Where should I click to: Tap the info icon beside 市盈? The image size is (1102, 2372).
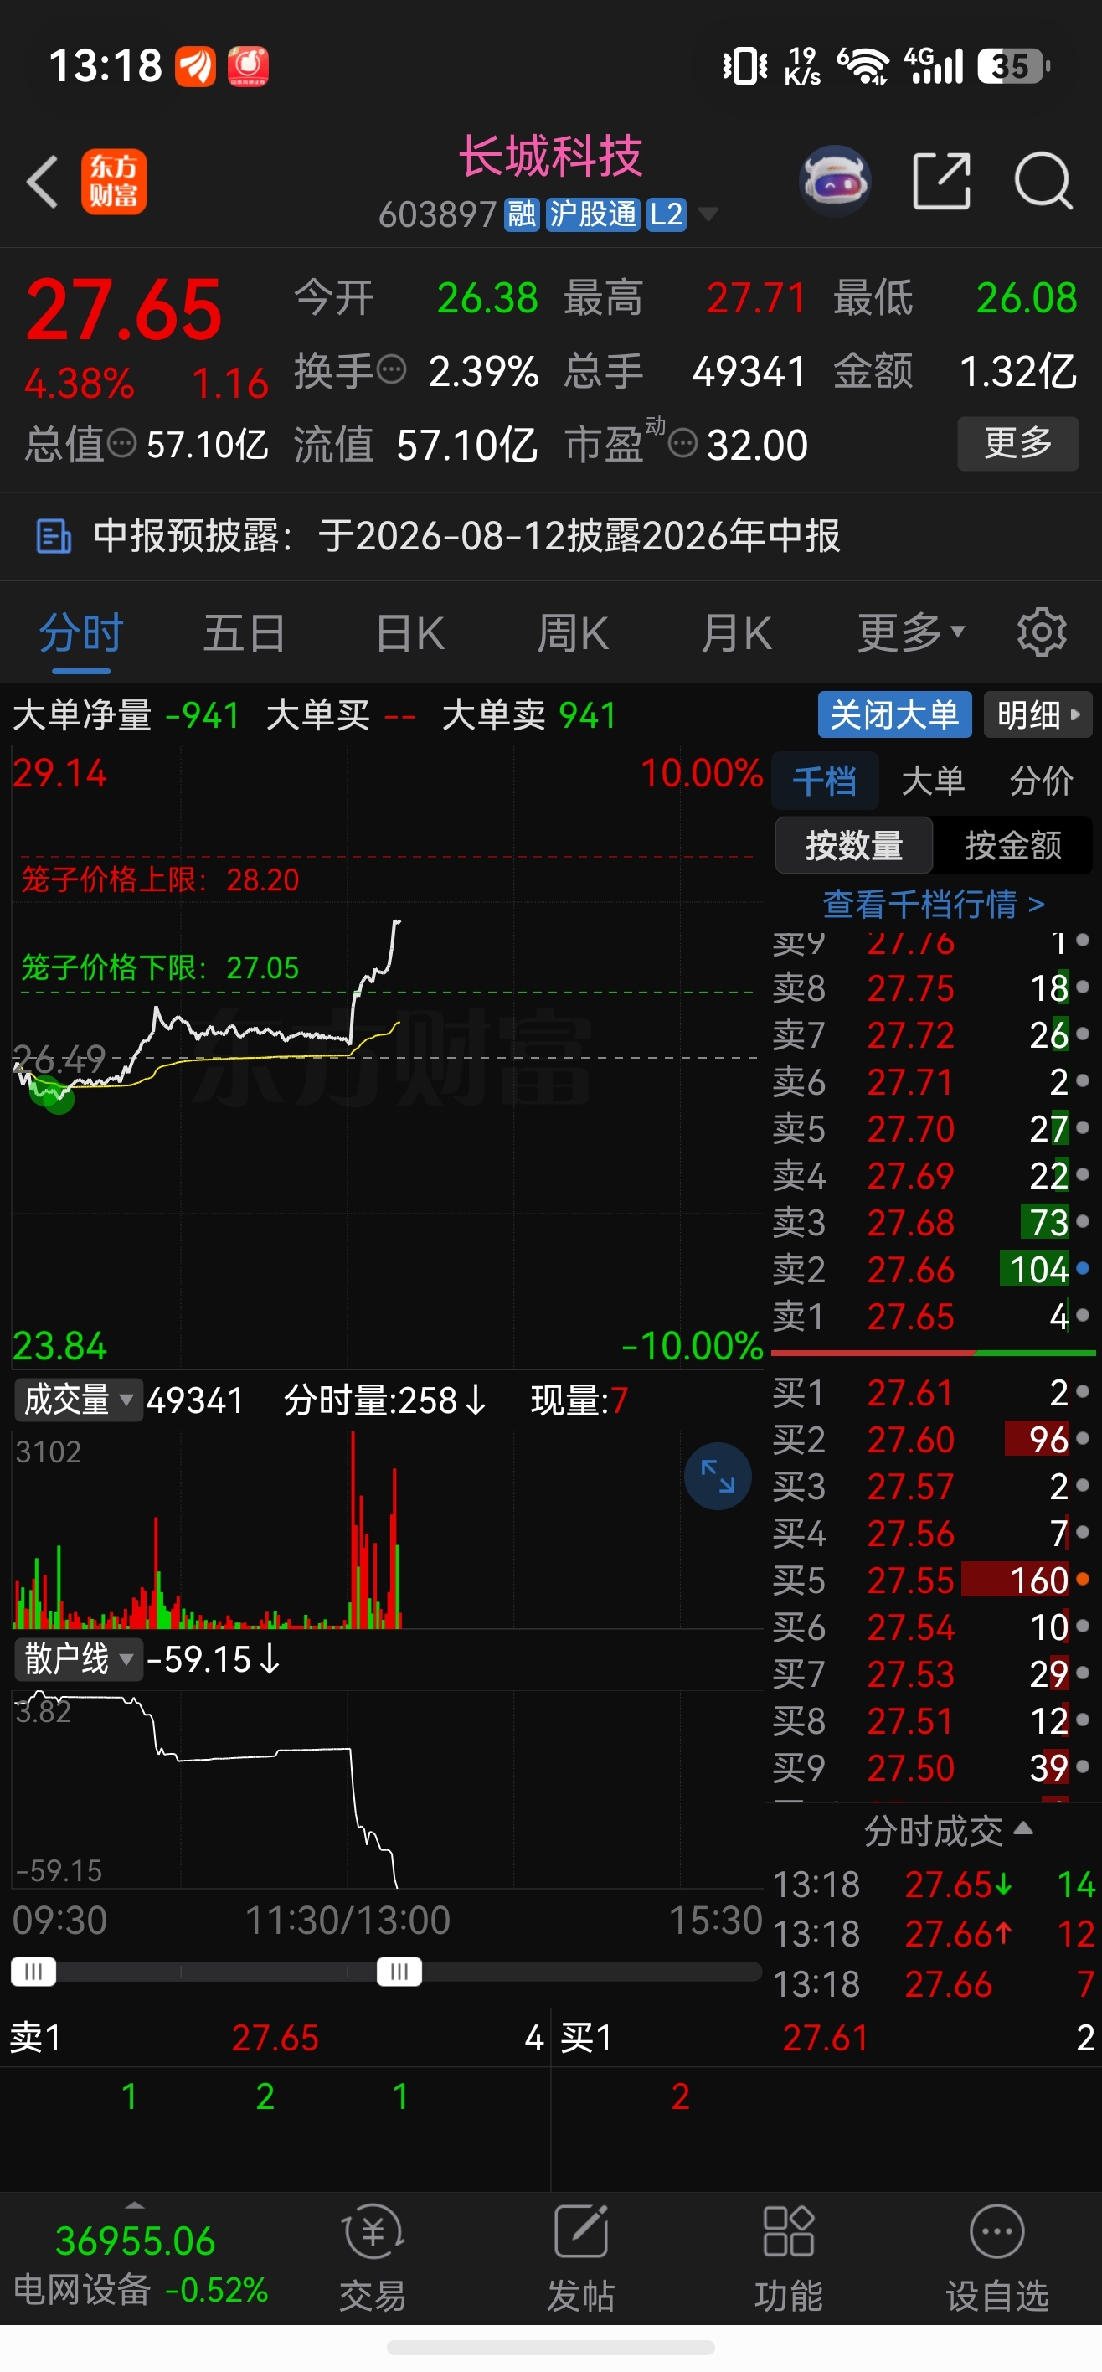(x=682, y=444)
